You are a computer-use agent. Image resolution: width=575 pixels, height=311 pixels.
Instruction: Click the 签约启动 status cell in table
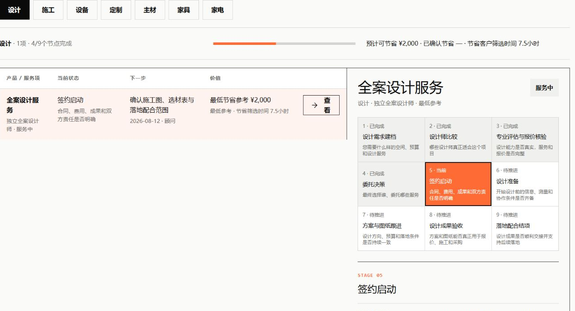71,100
